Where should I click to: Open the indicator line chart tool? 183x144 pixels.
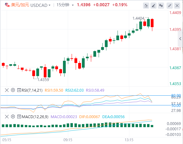click(146, 5)
